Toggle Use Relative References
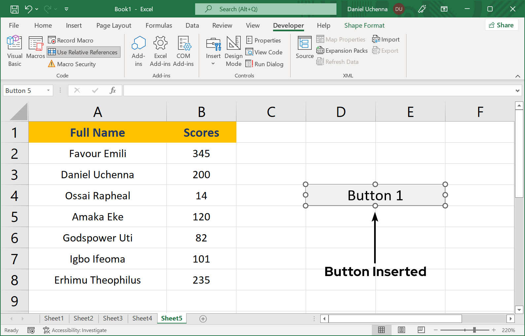The width and height of the screenshot is (525, 336). point(83,52)
